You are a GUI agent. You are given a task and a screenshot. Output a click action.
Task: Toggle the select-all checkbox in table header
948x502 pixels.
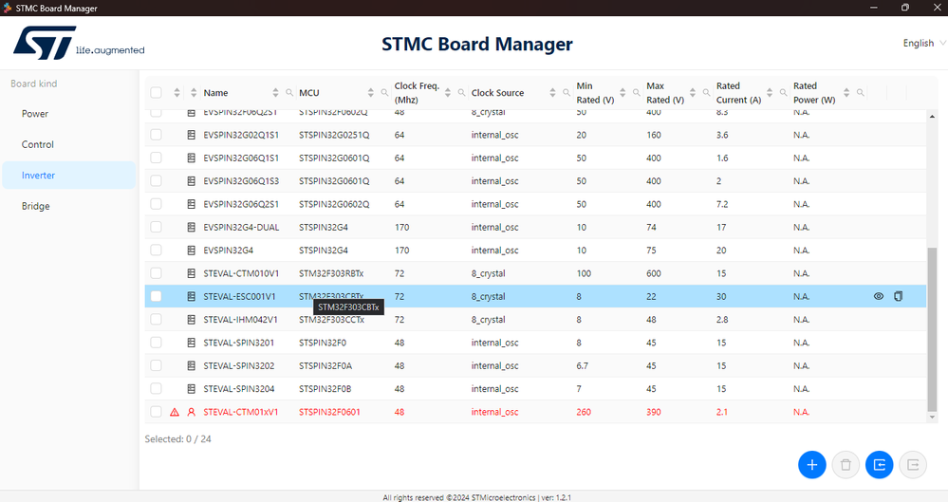[x=156, y=93]
